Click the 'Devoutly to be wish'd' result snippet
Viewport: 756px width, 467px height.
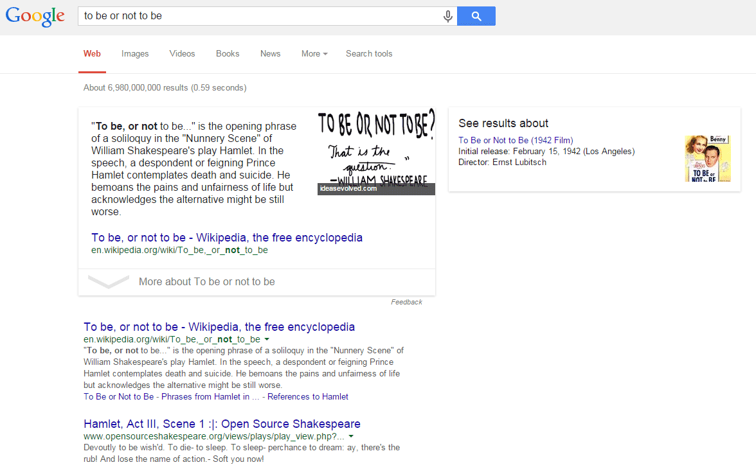(242, 453)
